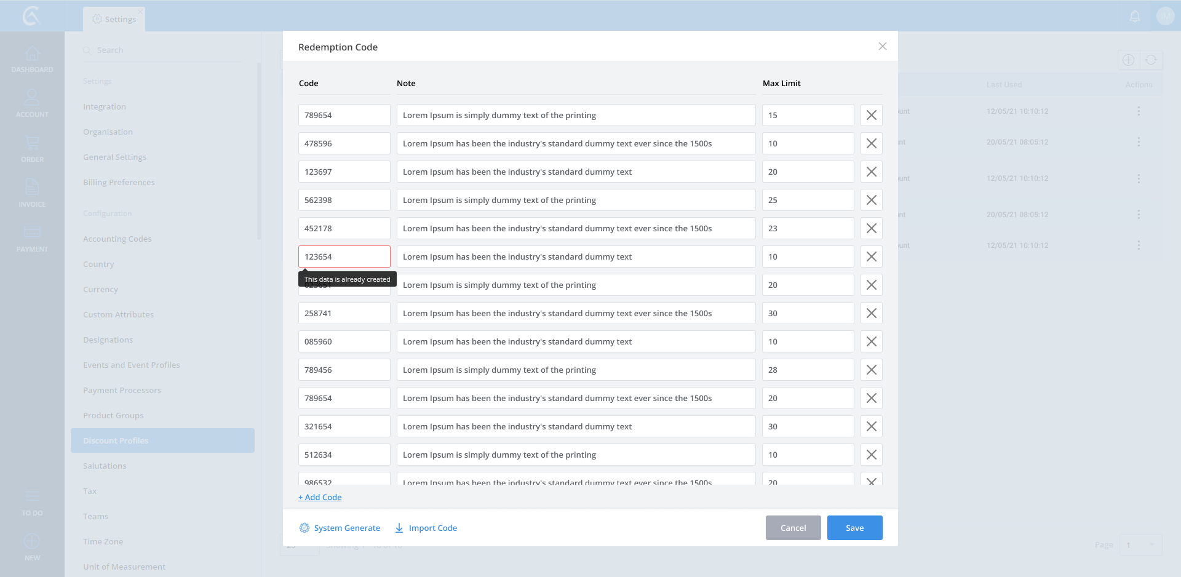Click the note field for code 123697

[x=575, y=172]
